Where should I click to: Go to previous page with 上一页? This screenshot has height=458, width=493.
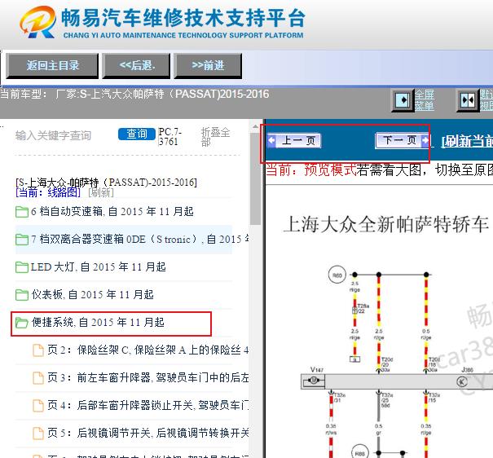pos(294,140)
